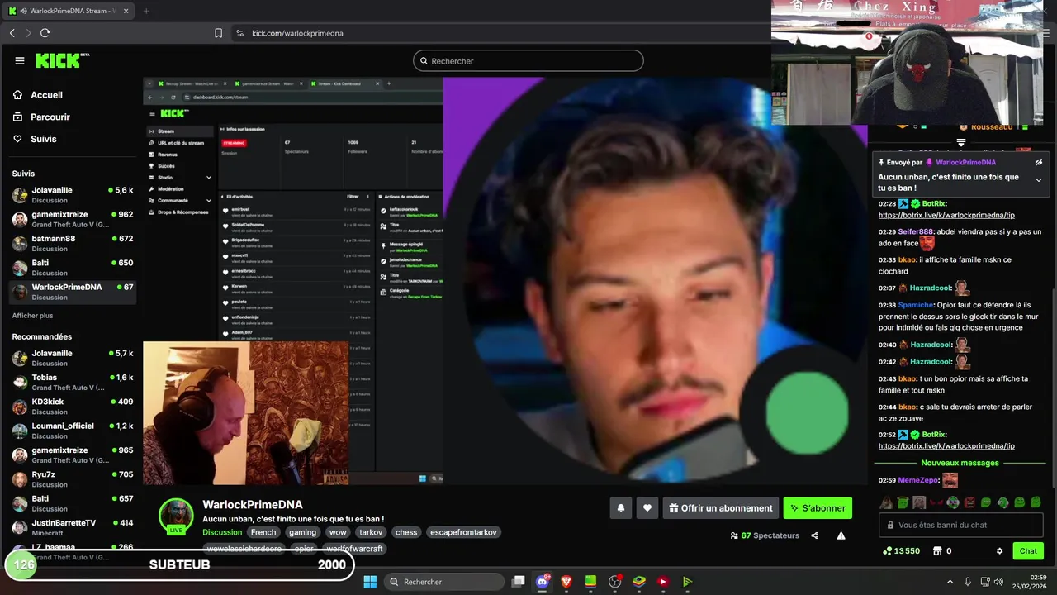Open volume control in system tray
This screenshot has height=595, width=1057.
(x=998, y=582)
